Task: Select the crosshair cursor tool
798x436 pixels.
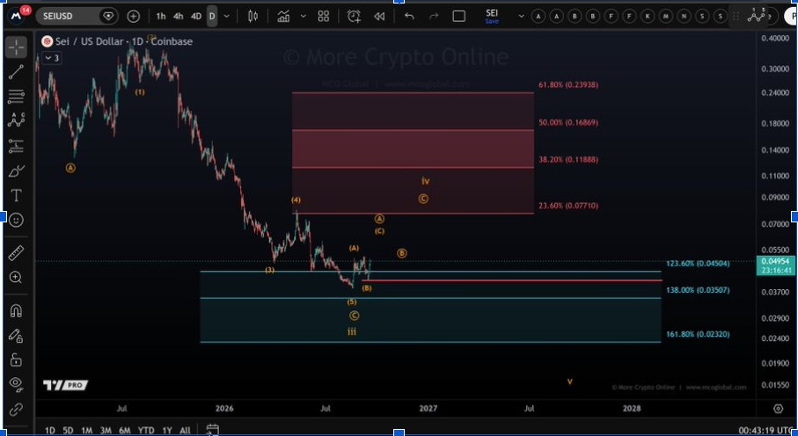Action: tap(16, 47)
